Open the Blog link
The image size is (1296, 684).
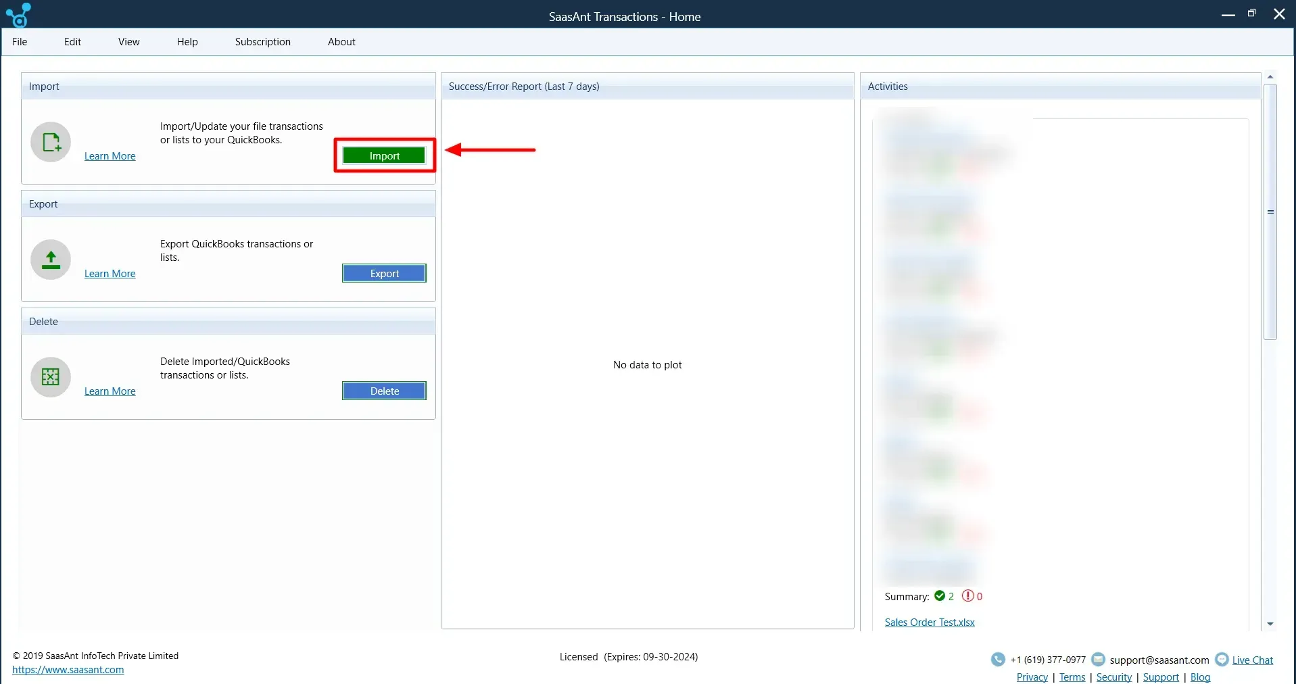[1201, 677]
